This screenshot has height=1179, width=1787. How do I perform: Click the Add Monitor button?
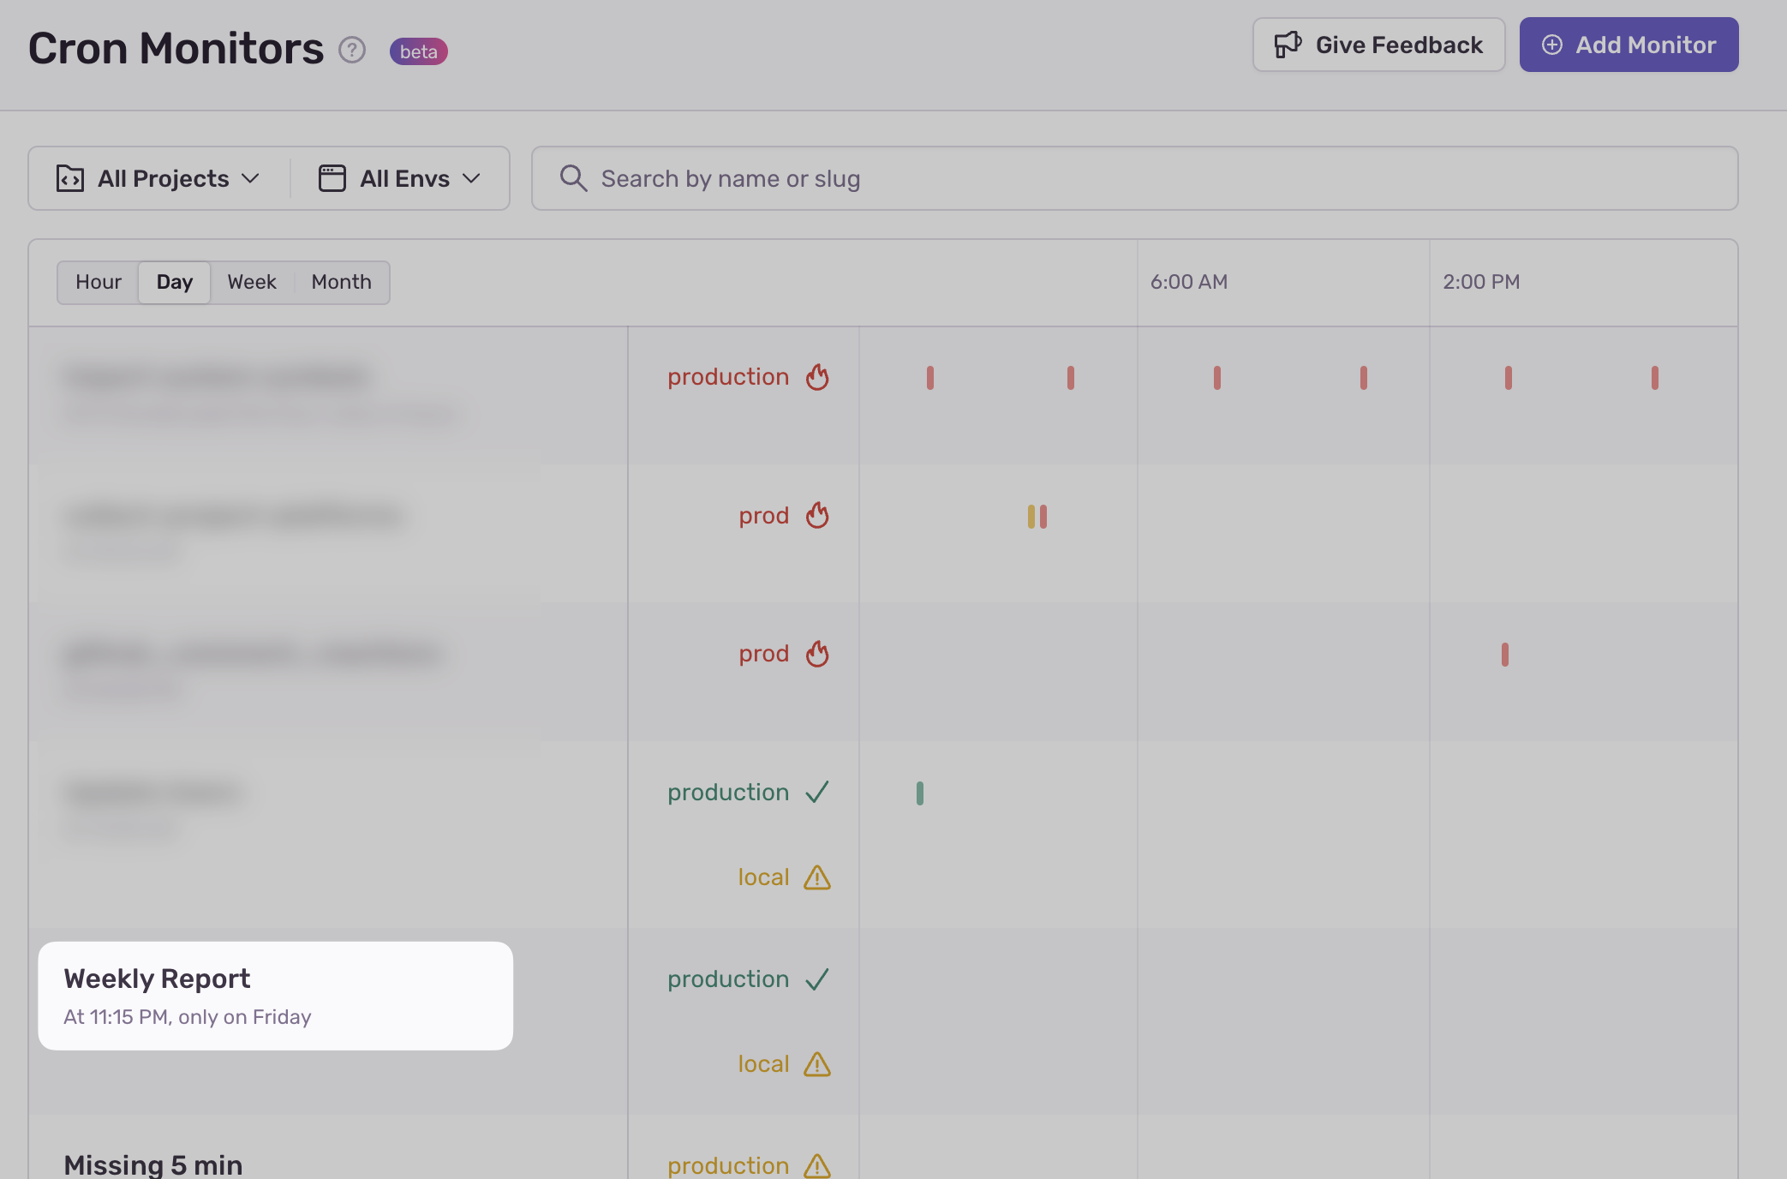(x=1628, y=45)
